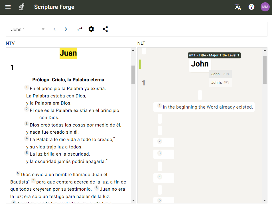The height and width of the screenshot is (206, 272).
Task: Click the NLT panel label
Action: tap(141, 43)
